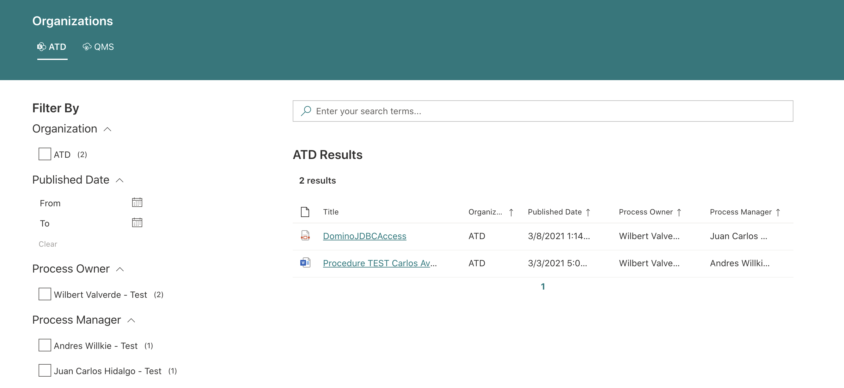Click the cloud icon beside QMS tab
This screenshot has height=388, width=844.
click(87, 47)
